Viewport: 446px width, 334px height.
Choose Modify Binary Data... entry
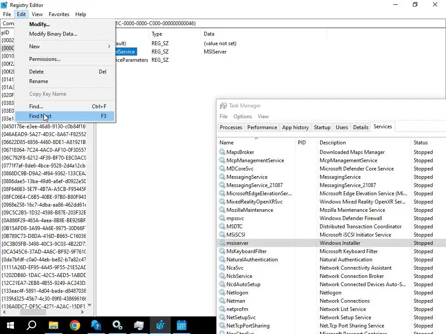click(x=64, y=34)
